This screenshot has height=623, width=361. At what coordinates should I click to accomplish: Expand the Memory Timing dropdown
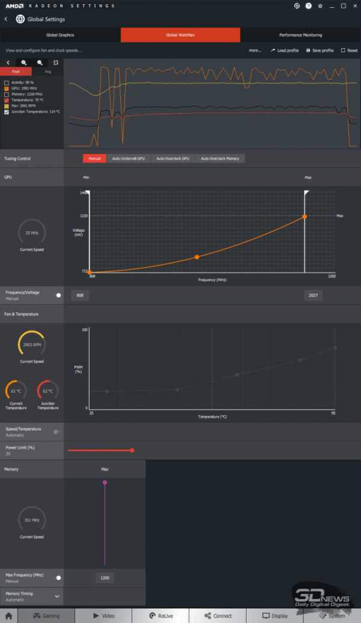57,597
